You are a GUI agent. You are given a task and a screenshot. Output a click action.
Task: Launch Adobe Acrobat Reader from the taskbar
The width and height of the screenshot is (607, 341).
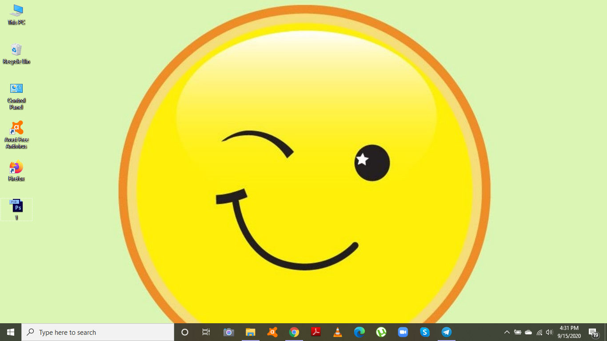coord(316,332)
